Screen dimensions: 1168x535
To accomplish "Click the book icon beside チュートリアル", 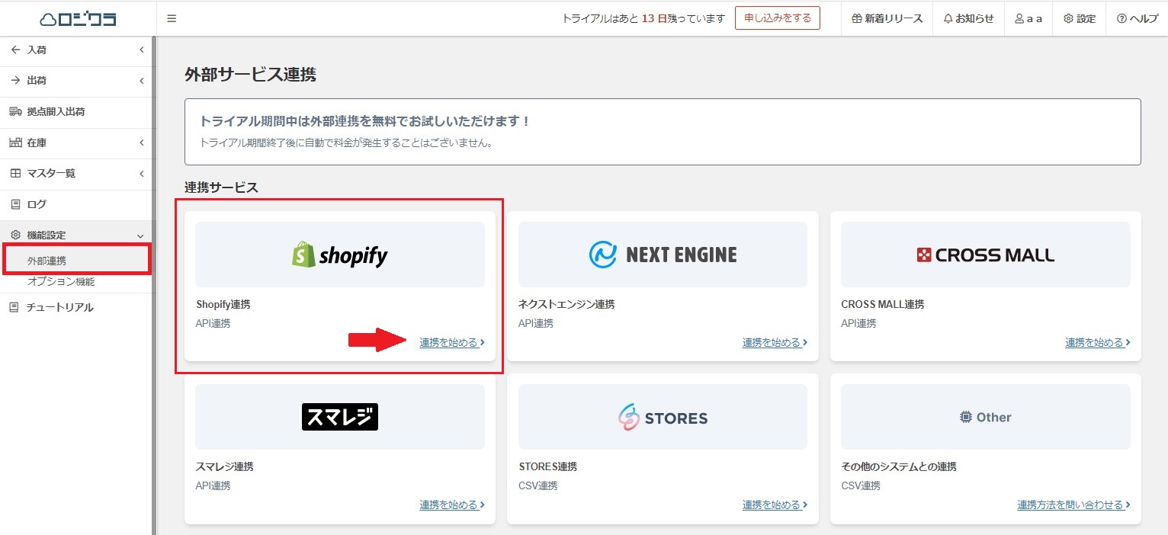I will coord(13,307).
